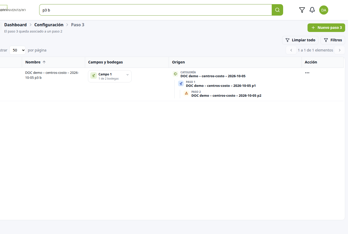Screen dimensions: 348x234
Task: Open the 50 per page selector
Action: (x=17, y=50)
